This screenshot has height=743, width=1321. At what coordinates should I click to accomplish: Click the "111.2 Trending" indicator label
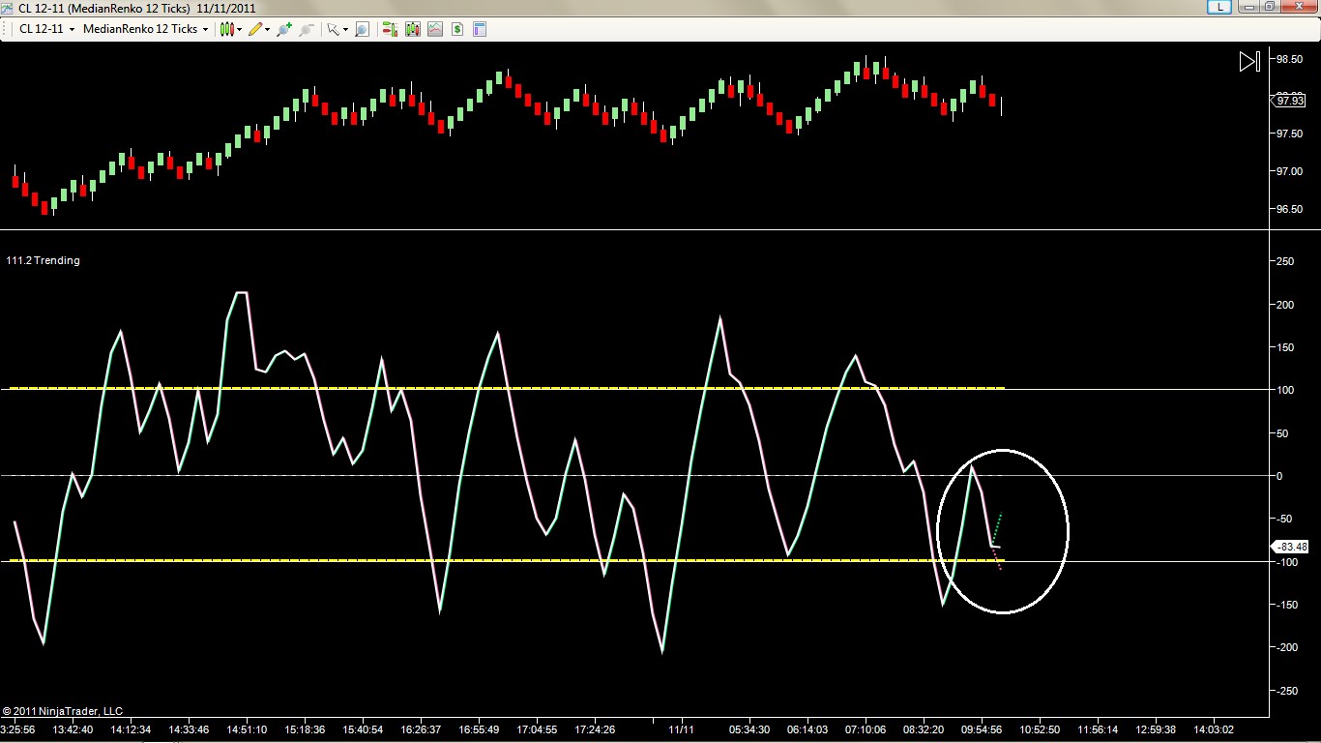pyautogui.click(x=44, y=260)
